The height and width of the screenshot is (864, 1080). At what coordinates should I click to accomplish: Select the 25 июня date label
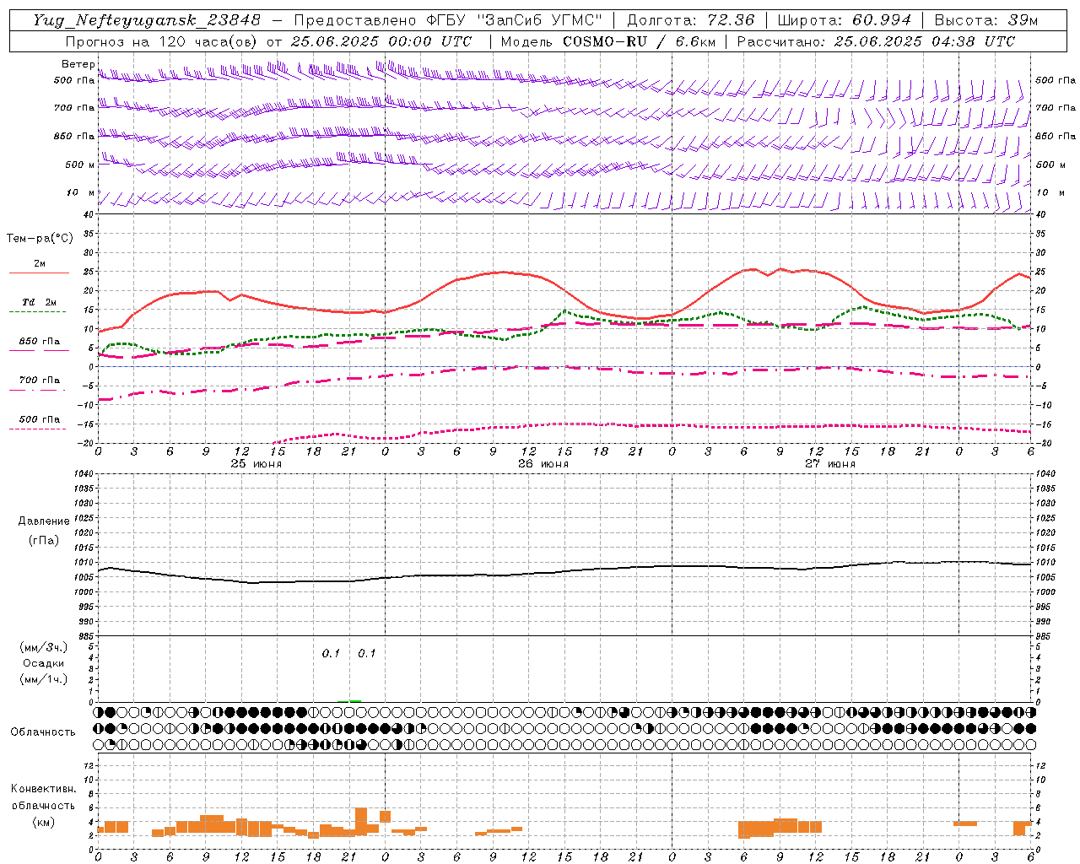click(x=256, y=464)
